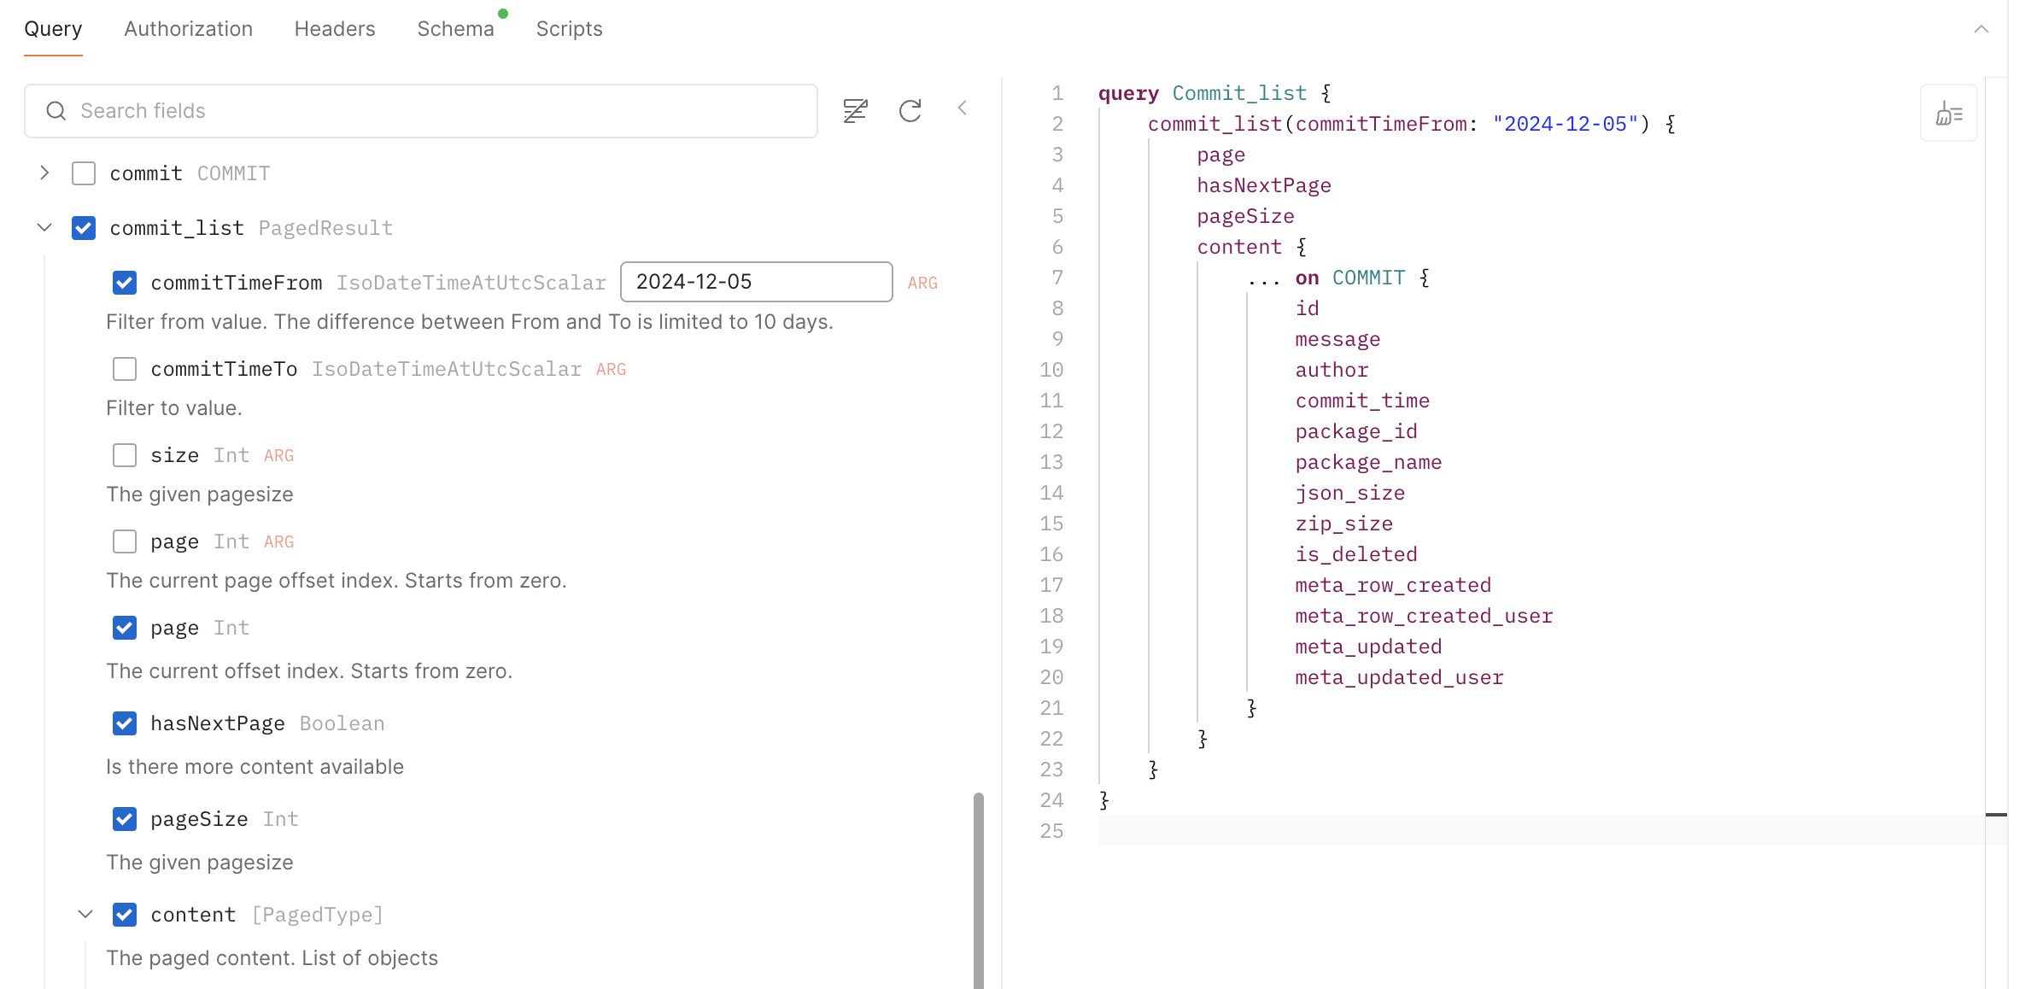Check the size Int argument checkbox
The image size is (2031, 989).
125,455
